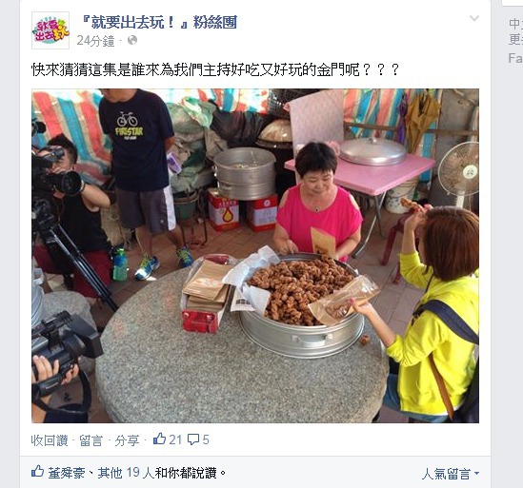This screenshot has width=523, height=488.
Task: Open the 就要出去玩 page profile picture
Action: pos(50,30)
